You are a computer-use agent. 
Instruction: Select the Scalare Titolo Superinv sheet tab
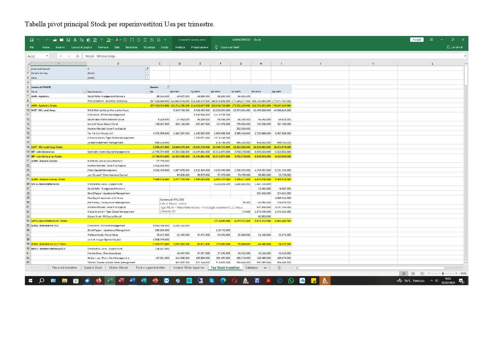189,268
